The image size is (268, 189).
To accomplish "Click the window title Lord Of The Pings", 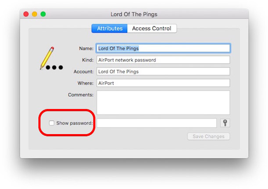I will pyautogui.click(x=134, y=14).
